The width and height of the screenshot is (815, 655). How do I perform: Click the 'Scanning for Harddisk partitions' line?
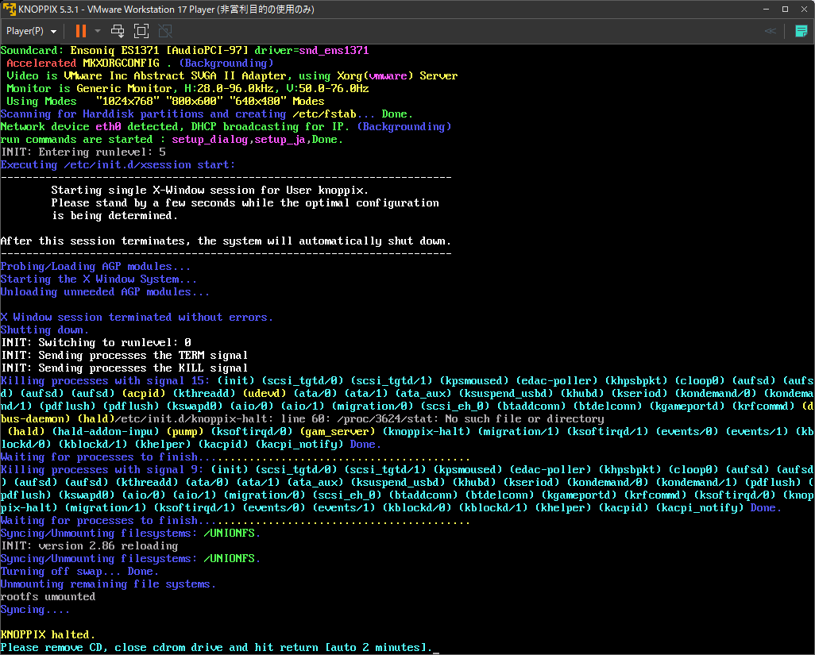click(207, 114)
